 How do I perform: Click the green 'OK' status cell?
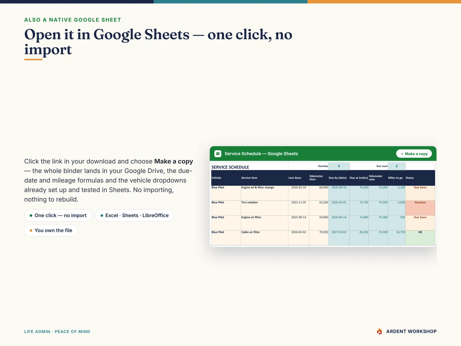420,238
